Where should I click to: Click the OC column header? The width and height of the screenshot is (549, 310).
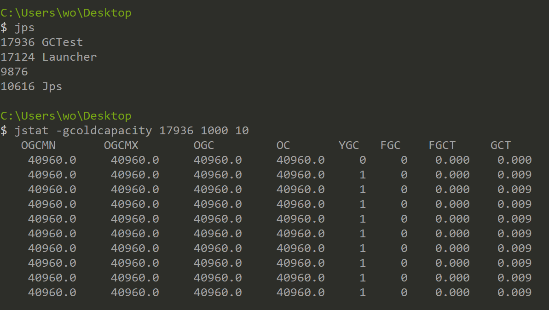[x=283, y=145]
